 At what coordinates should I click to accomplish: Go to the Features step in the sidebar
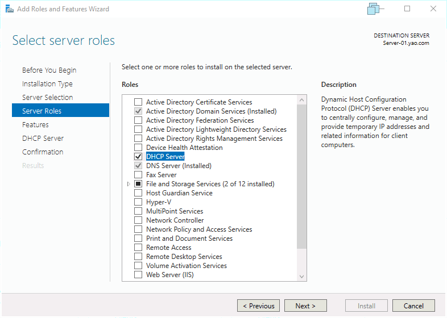click(35, 125)
